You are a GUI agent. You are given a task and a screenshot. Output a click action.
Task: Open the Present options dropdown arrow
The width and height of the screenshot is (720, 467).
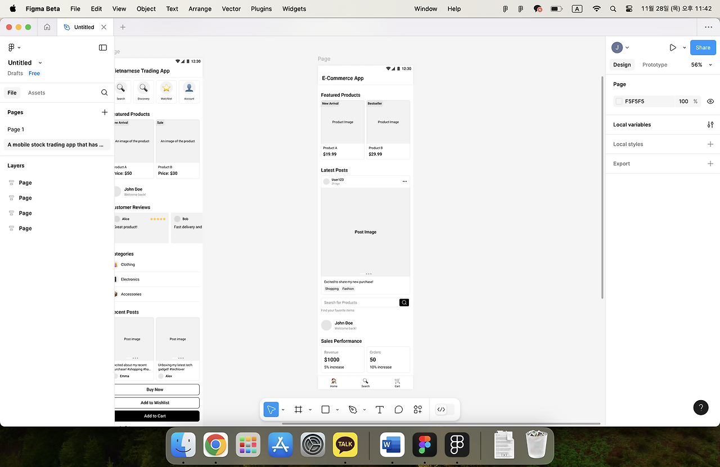point(685,48)
